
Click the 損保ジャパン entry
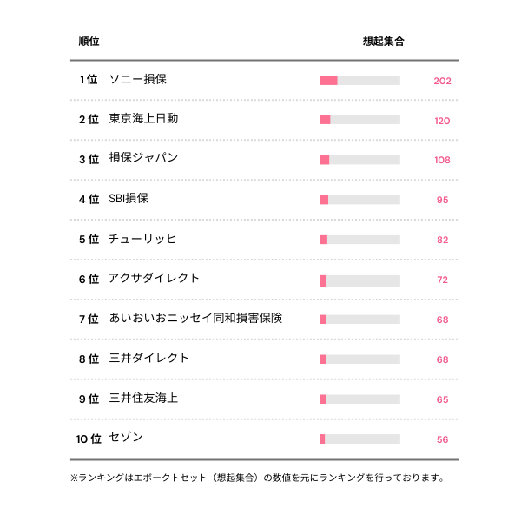pos(143,159)
